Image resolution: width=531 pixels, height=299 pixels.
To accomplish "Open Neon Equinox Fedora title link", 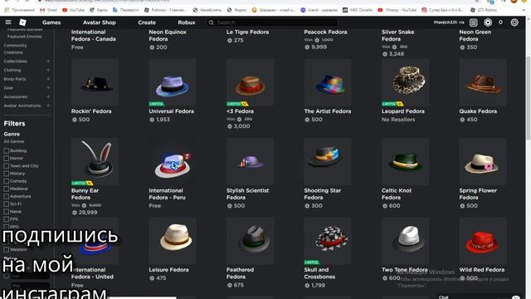I will tap(168, 36).
